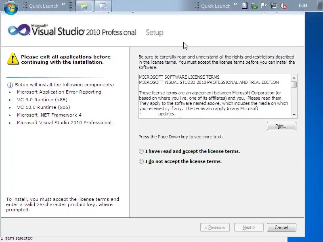Click the left Quick Launch toolbar label
The height and width of the screenshot is (242, 323).
pyautogui.click(x=44, y=6)
